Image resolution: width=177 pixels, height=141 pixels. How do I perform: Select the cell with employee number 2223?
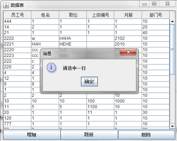17,56
